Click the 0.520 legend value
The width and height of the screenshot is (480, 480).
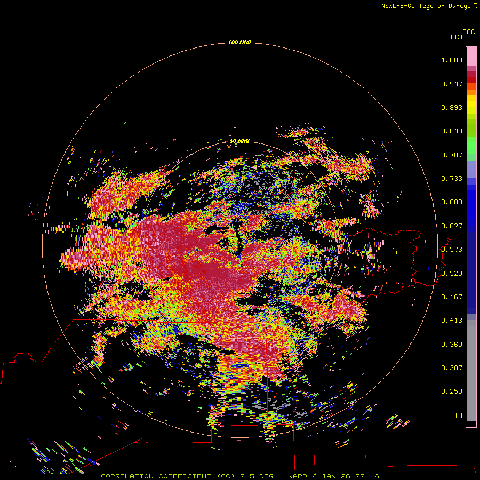pos(452,274)
